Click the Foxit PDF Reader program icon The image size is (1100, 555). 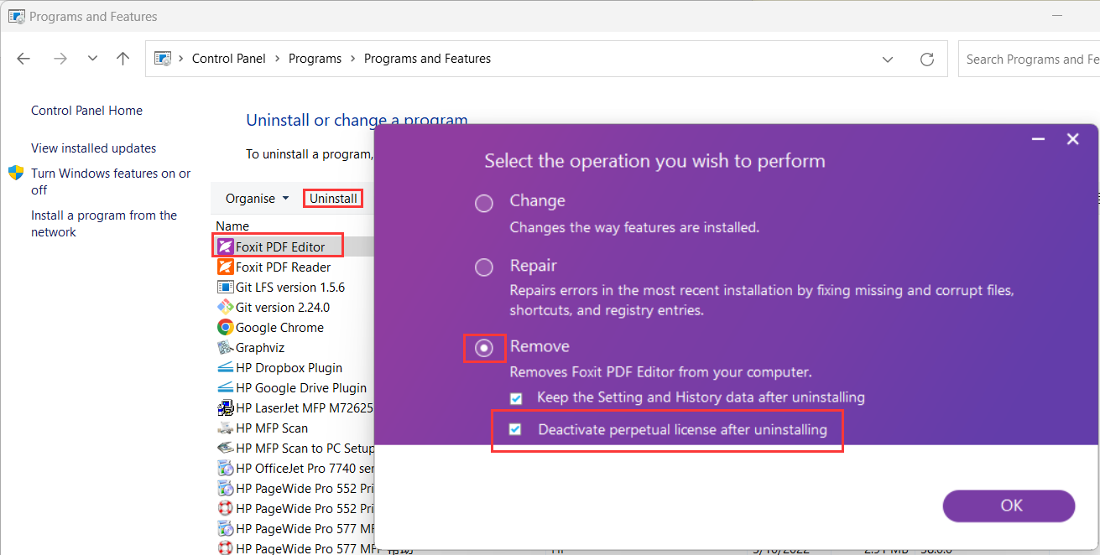pyautogui.click(x=225, y=267)
